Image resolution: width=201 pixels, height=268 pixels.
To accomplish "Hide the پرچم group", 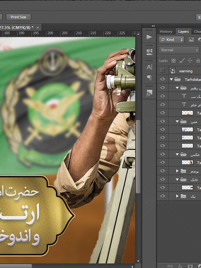I will tap(162, 171).
